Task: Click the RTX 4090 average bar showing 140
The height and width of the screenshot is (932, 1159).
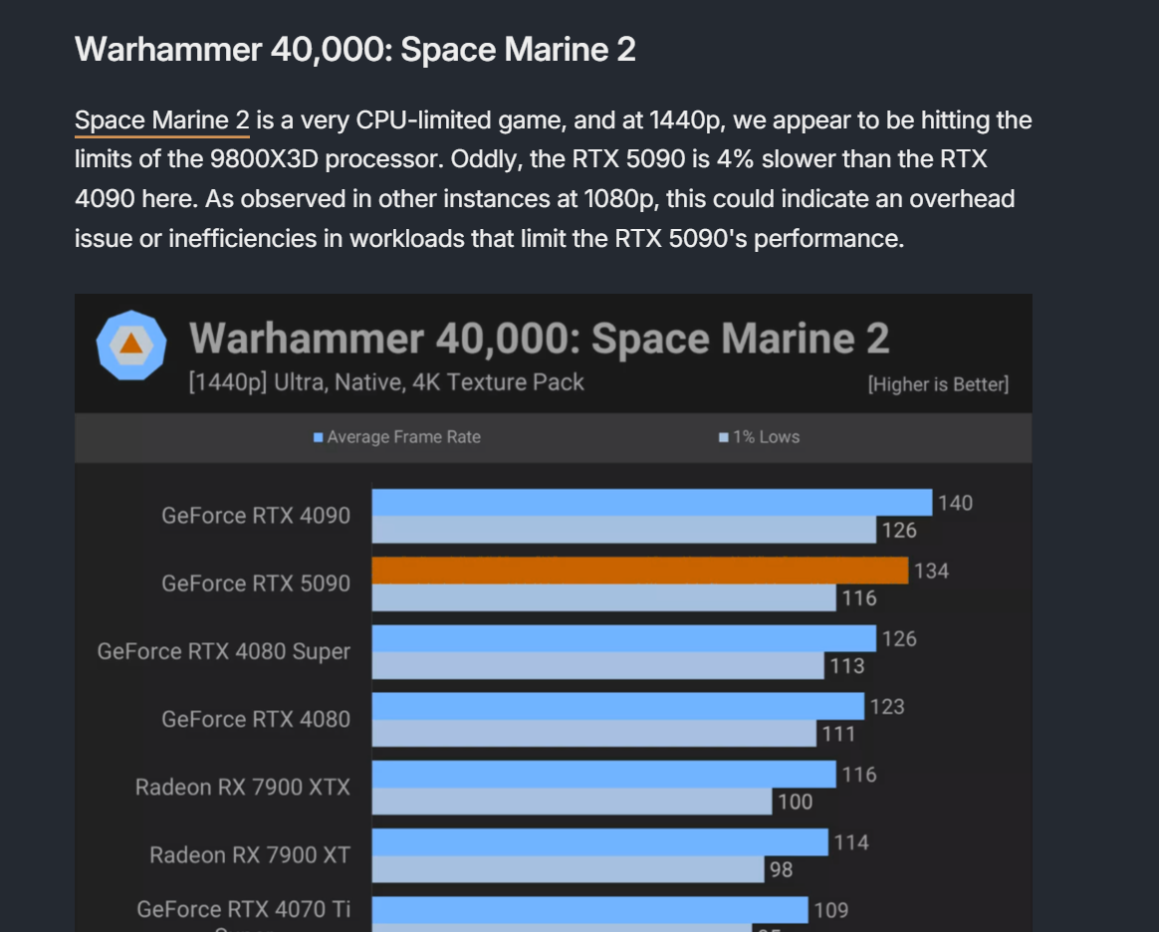Action: (651, 503)
